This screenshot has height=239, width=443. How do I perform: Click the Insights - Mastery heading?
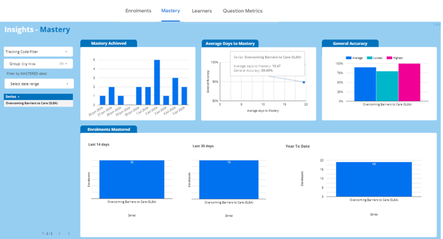coord(37,30)
